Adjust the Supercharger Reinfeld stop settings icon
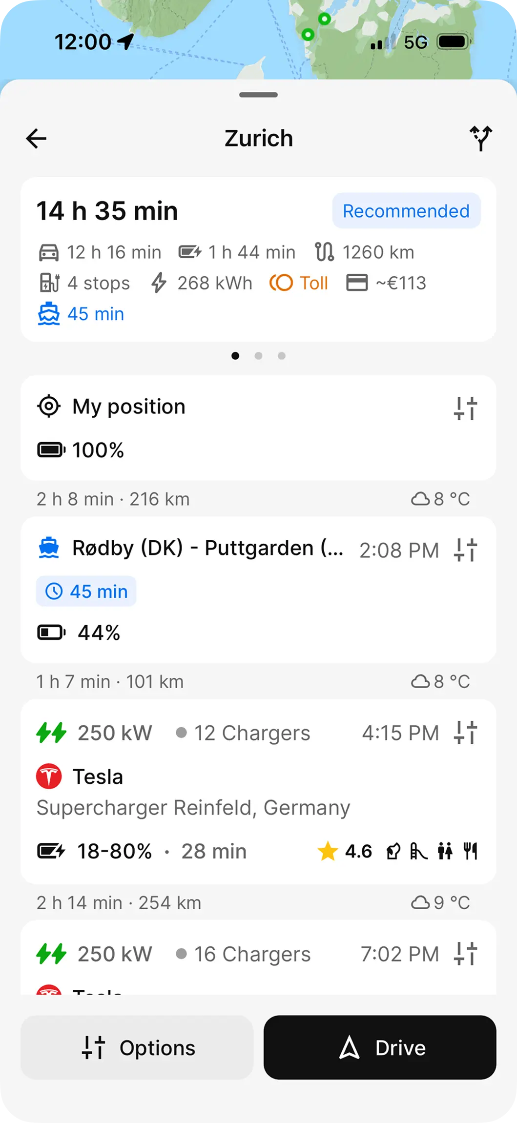The width and height of the screenshot is (517, 1123). [x=465, y=733]
